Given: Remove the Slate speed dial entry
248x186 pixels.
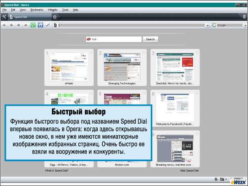Looking at the screenshot, I should (144, 93).
